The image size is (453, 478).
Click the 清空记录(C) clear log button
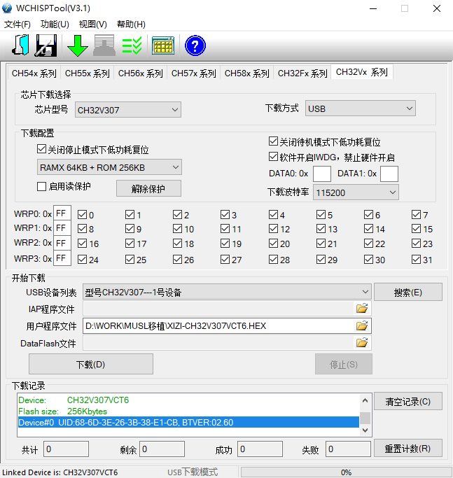[408, 401]
